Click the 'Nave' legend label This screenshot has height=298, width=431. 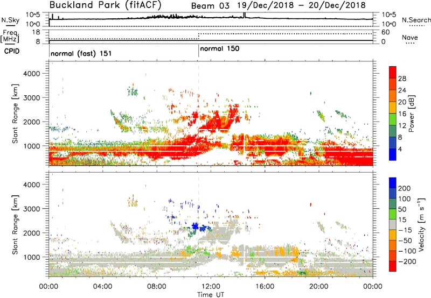click(x=410, y=38)
